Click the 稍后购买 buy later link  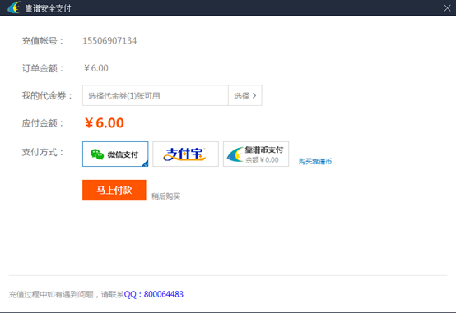pyautogui.click(x=165, y=196)
